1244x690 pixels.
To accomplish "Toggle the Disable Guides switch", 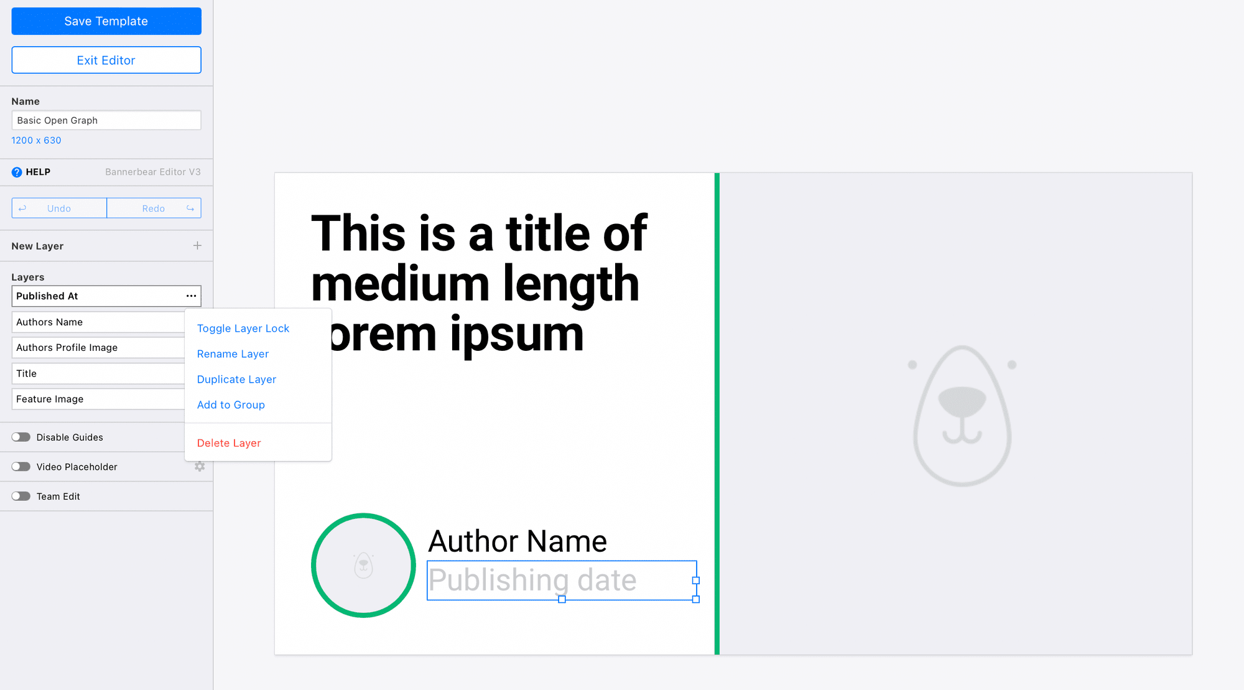I will coord(21,436).
